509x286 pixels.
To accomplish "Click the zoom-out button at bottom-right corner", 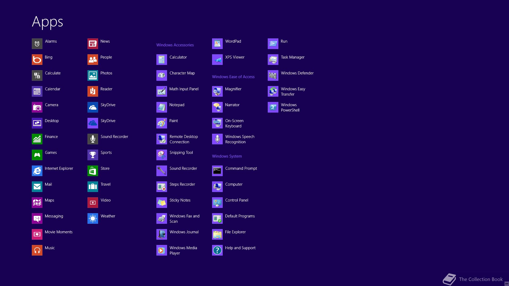I will tap(506, 284).
